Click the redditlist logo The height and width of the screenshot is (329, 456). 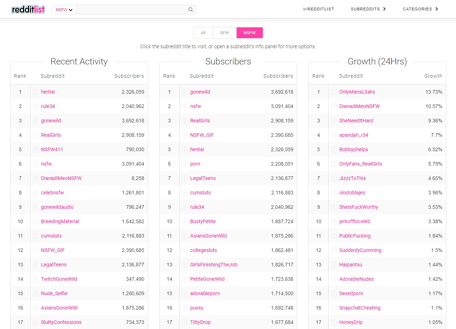pos(28,9)
